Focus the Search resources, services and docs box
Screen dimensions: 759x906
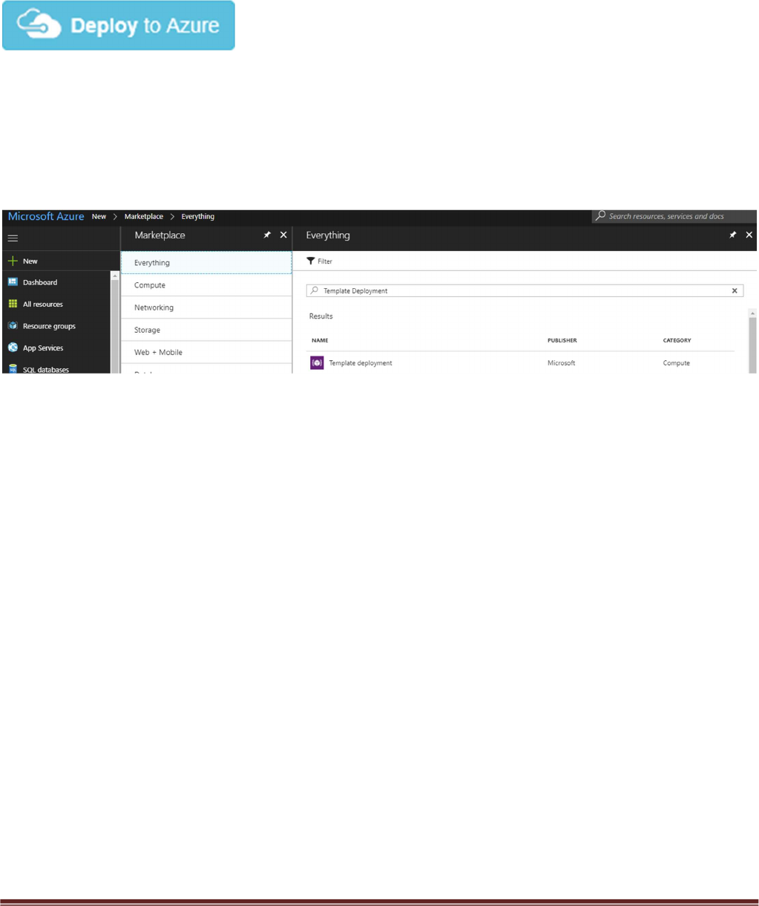coord(674,216)
